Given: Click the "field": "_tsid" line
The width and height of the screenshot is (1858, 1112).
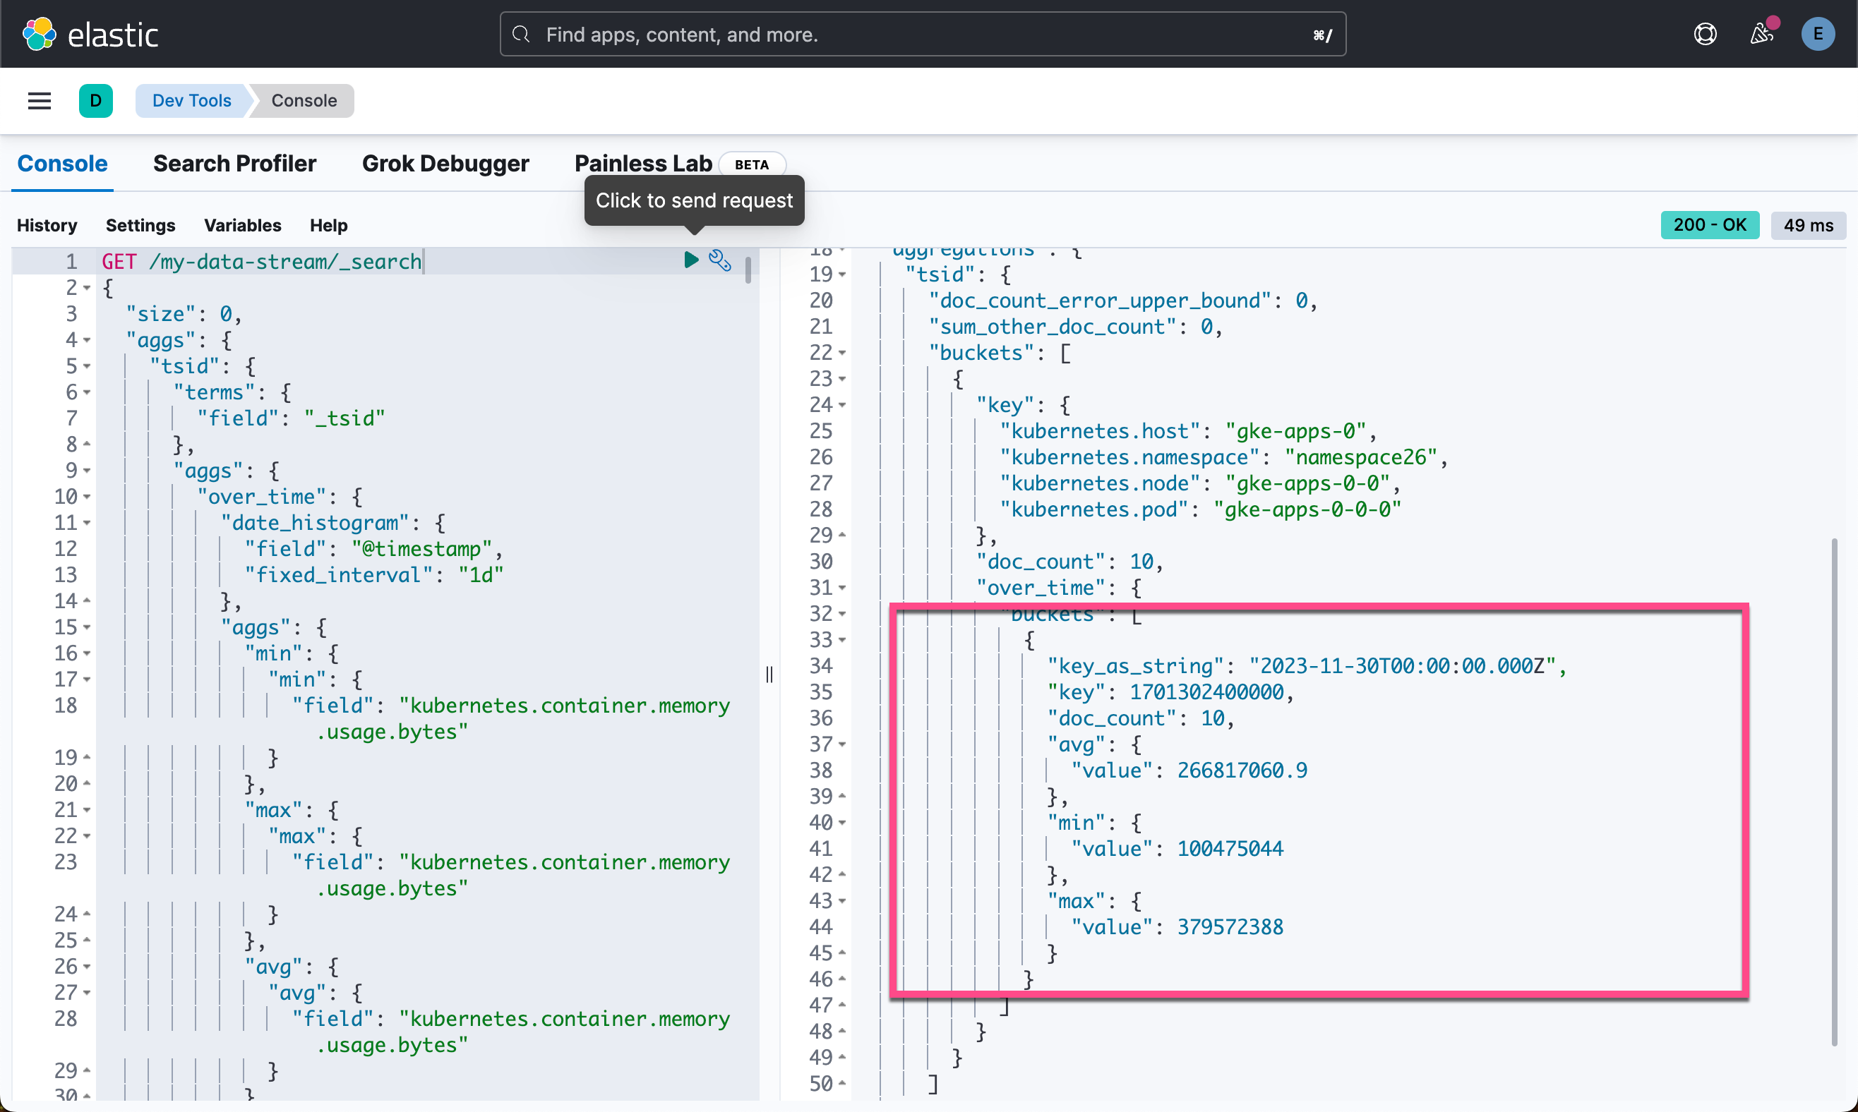Looking at the screenshot, I should pos(291,418).
